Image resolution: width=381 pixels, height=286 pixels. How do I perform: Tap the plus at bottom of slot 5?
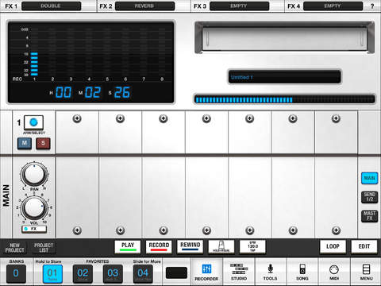(x=206, y=230)
